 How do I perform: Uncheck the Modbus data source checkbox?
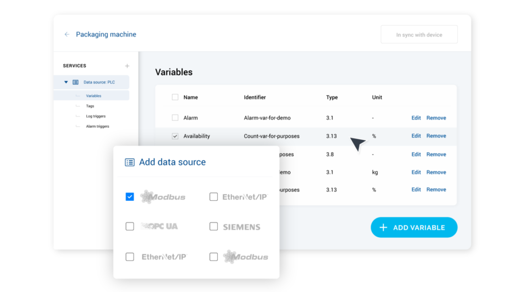[129, 196]
